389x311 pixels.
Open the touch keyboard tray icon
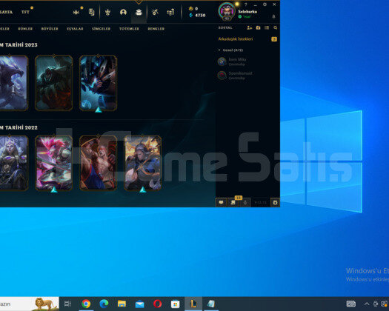[x=351, y=304]
